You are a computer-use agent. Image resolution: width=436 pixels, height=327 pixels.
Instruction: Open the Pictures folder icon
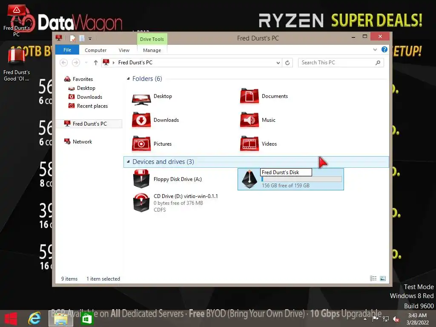coord(141,144)
